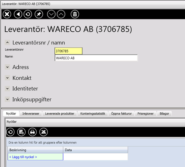Click the Leverantörsnr field with 3706785

(x=69, y=51)
